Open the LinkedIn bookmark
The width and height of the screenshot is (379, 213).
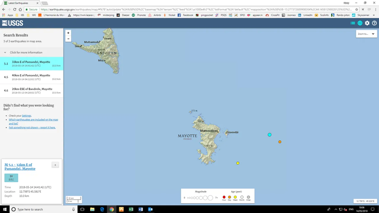pyautogui.click(x=305, y=15)
